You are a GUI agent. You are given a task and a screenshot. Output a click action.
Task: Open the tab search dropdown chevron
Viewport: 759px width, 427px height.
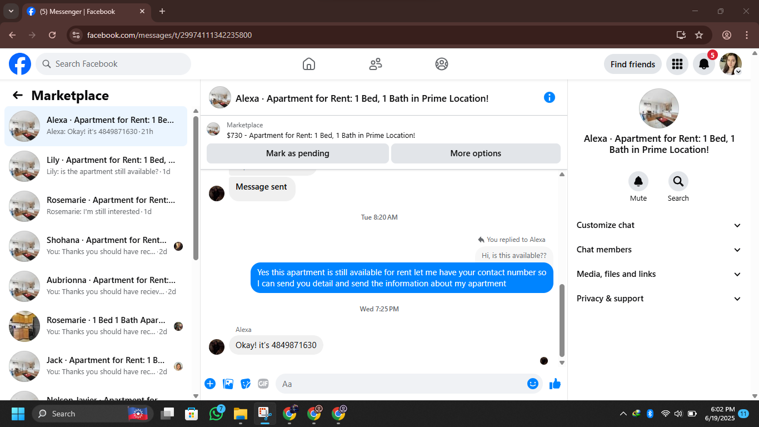[x=11, y=11]
